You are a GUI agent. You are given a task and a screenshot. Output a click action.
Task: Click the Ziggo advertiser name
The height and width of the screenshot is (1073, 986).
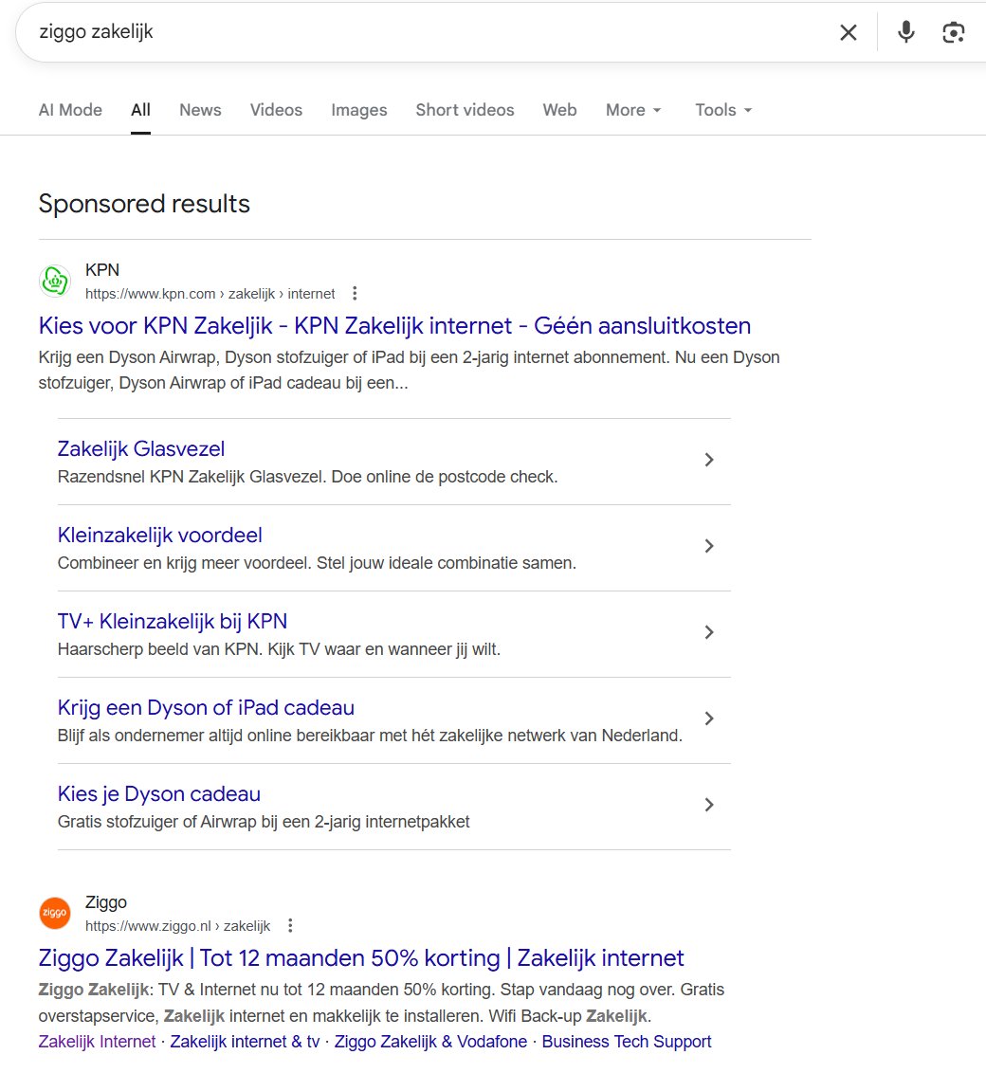point(106,902)
